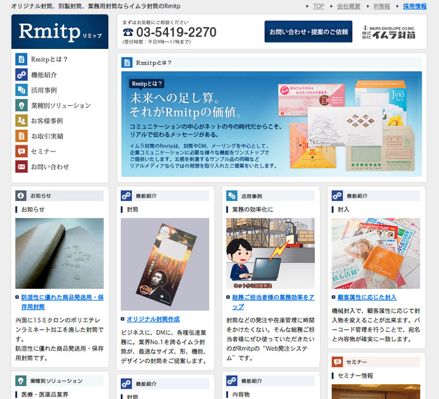This screenshot has height=399, width=439.
Task: Click the Rmitp リミップ logo
Action: point(60,32)
